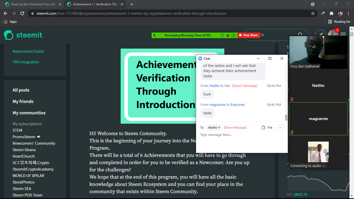Screen dimensions: 354x199
Task: Open My communities in sidebar
Action: click(29, 113)
